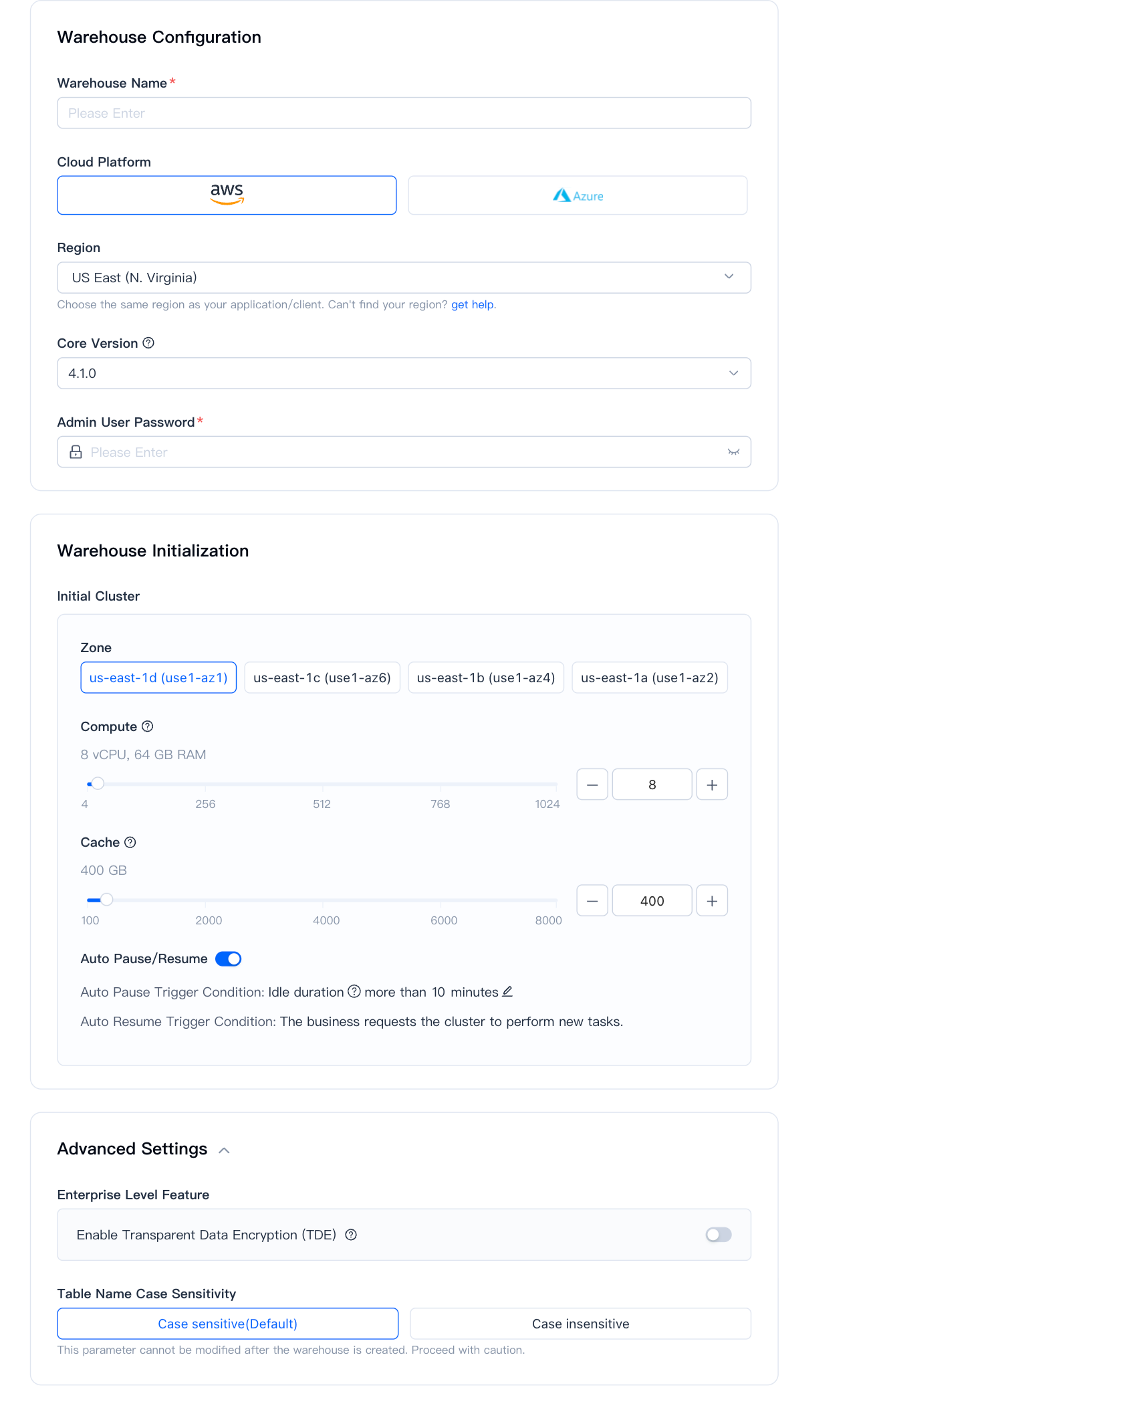Show the admin password with the eye icon
Screen dimensions: 1123x1416
(733, 451)
